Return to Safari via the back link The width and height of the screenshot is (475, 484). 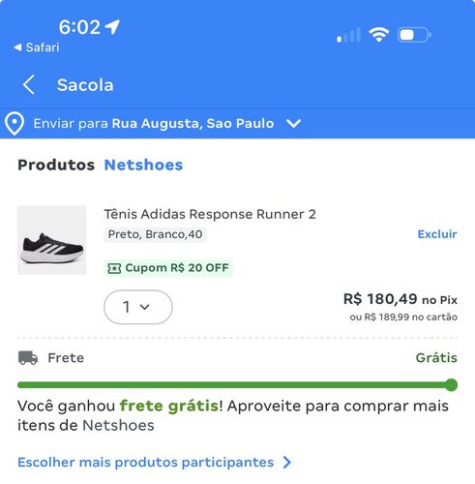(37, 47)
